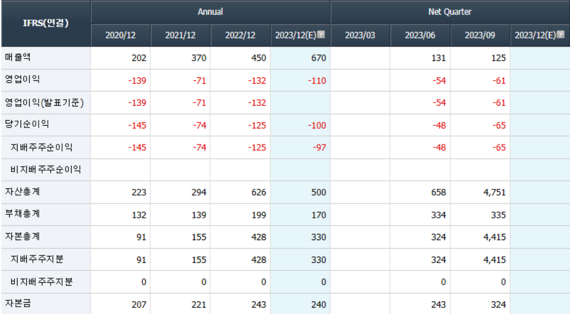Select the 비지배주주순이익 row label
The image size is (570, 314).
click(46, 170)
